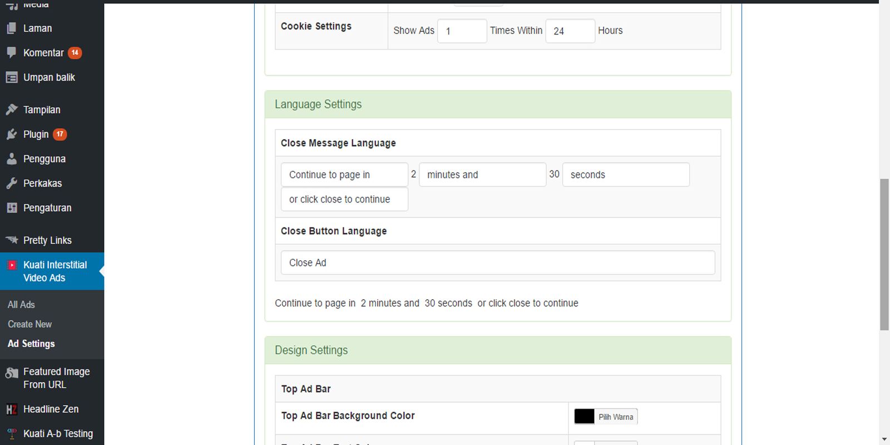
Task: Click the Headline Zen icon
Action: coord(12,409)
